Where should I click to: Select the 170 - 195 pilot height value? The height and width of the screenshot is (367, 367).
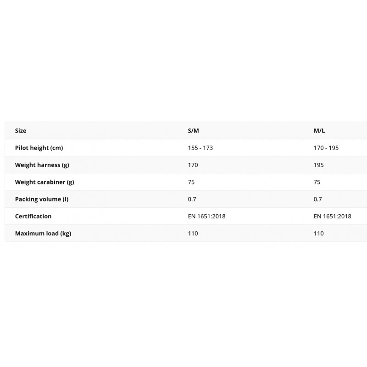[326, 148]
